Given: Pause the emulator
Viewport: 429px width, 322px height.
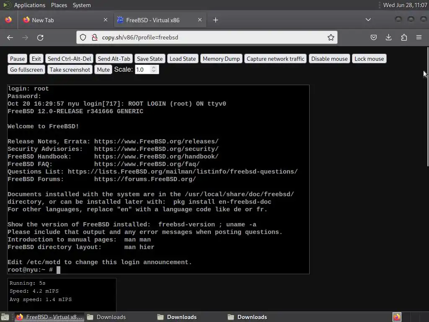Looking at the screenshot, I should 17,59.
